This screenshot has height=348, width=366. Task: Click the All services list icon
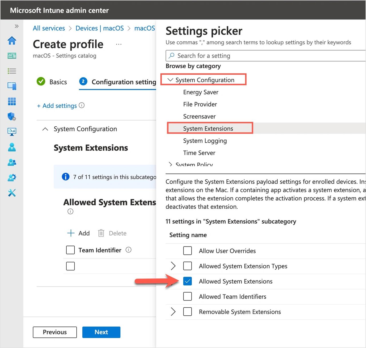(x=12, y=71)
